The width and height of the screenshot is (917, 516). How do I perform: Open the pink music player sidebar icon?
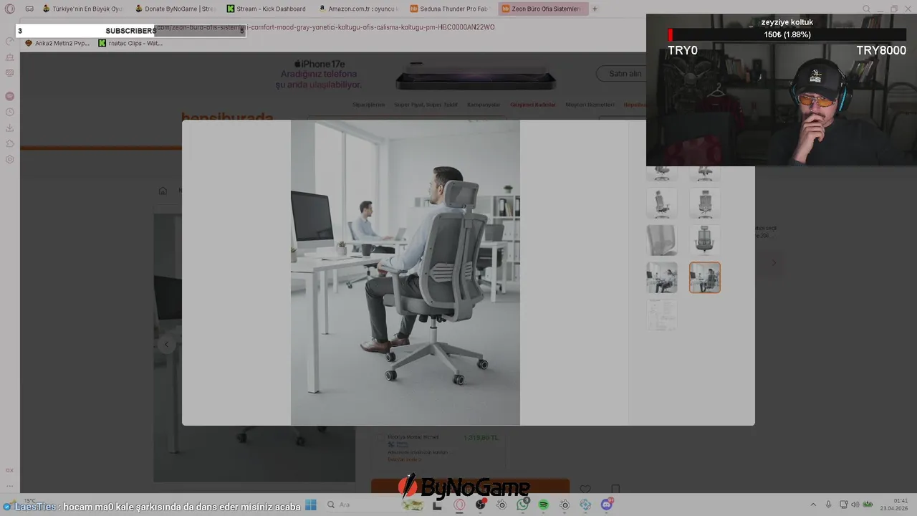coord(9,96)
